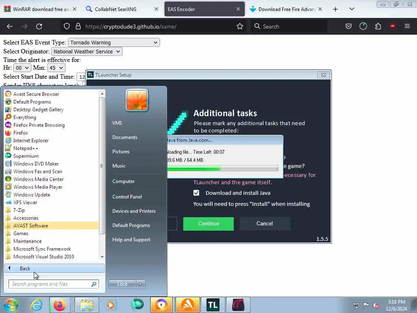Viewport: 417px width, 313px height.
Task: Open Firefox hamburger application menu
Action: pyautogui.click(x=407, y=26)
